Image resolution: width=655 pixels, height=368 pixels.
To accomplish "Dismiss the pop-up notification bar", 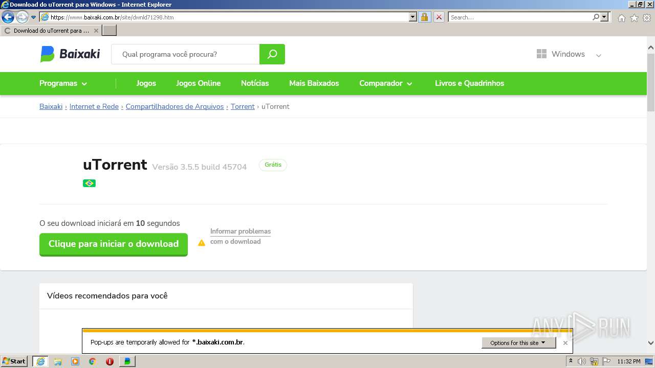I will click(565, 343).
